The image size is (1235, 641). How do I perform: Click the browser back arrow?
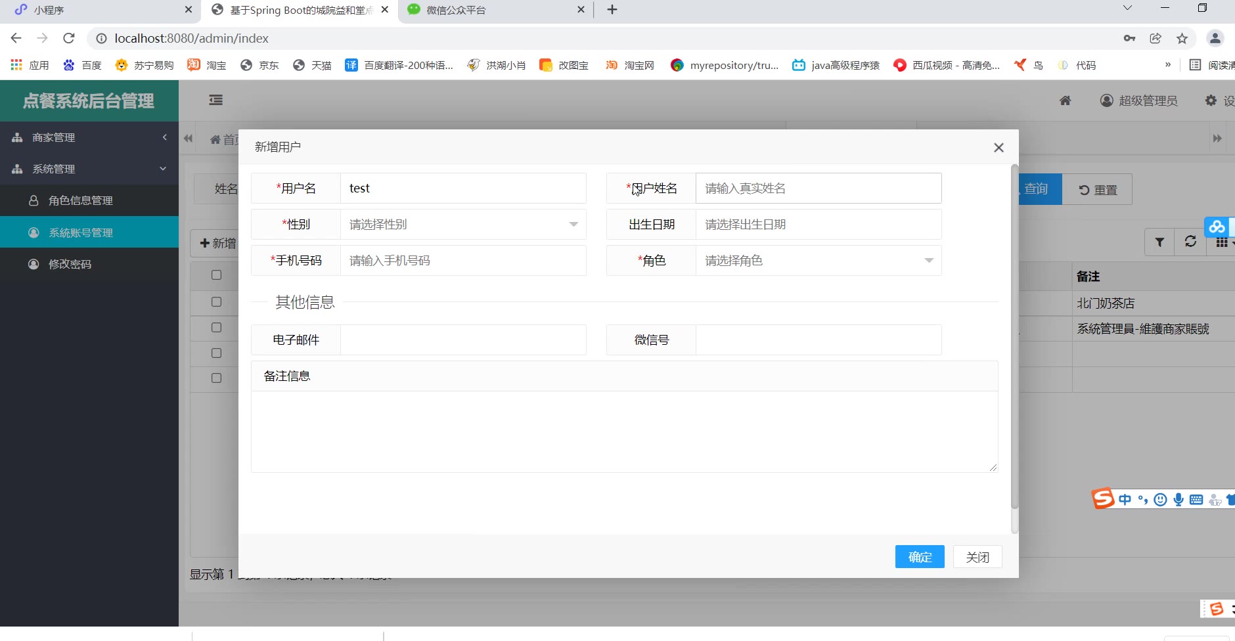16,38
